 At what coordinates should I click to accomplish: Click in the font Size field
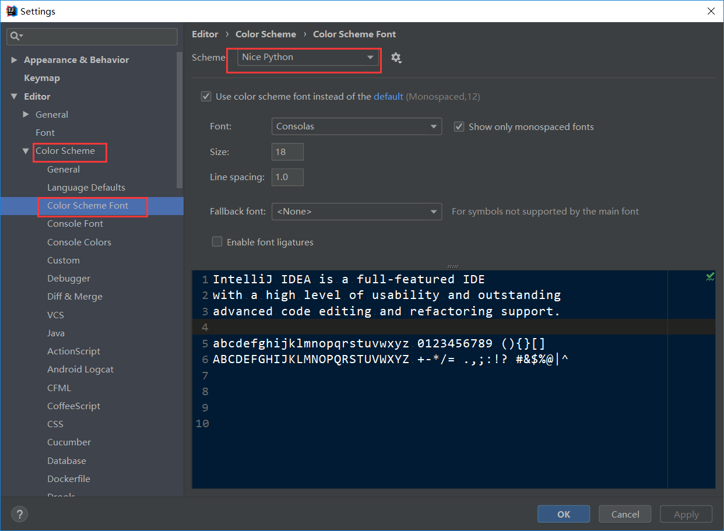coord(287,152)
